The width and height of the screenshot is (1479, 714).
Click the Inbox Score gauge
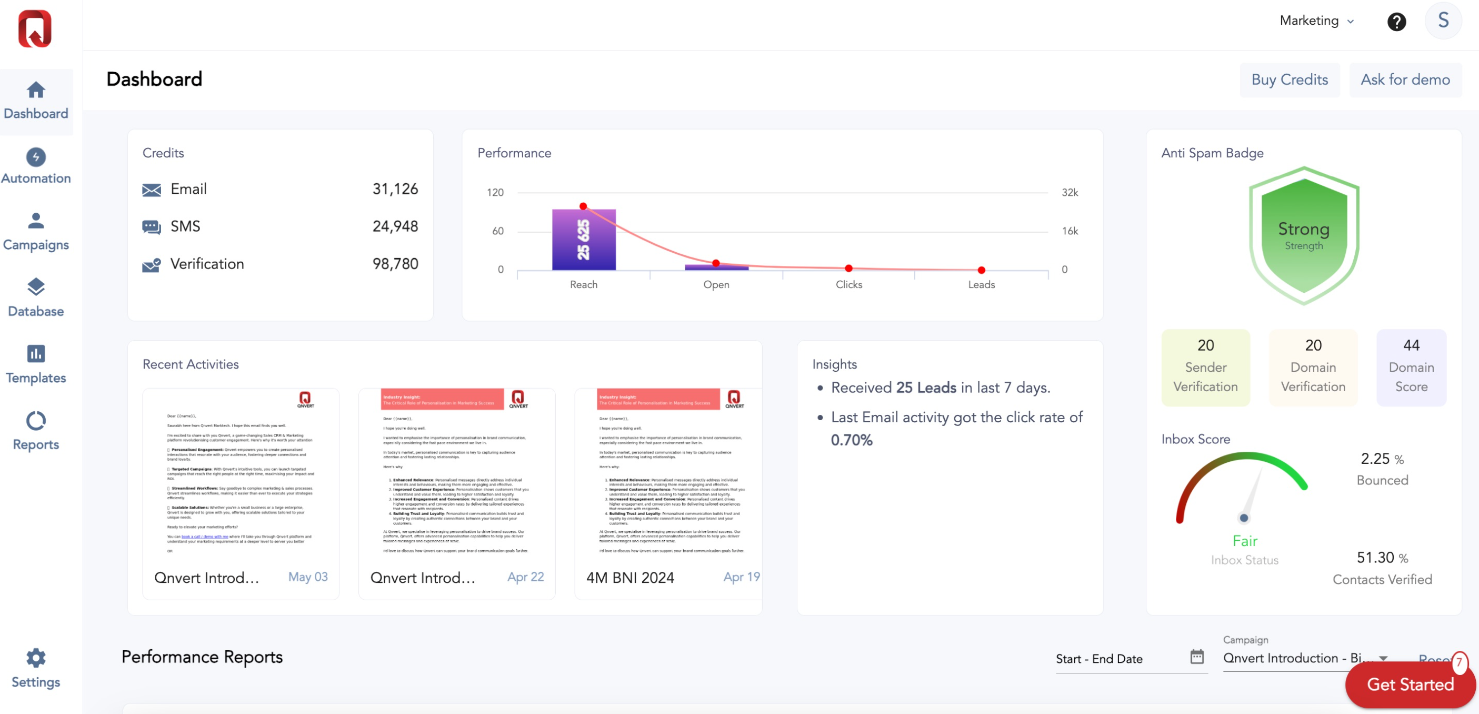(1245, 500)
